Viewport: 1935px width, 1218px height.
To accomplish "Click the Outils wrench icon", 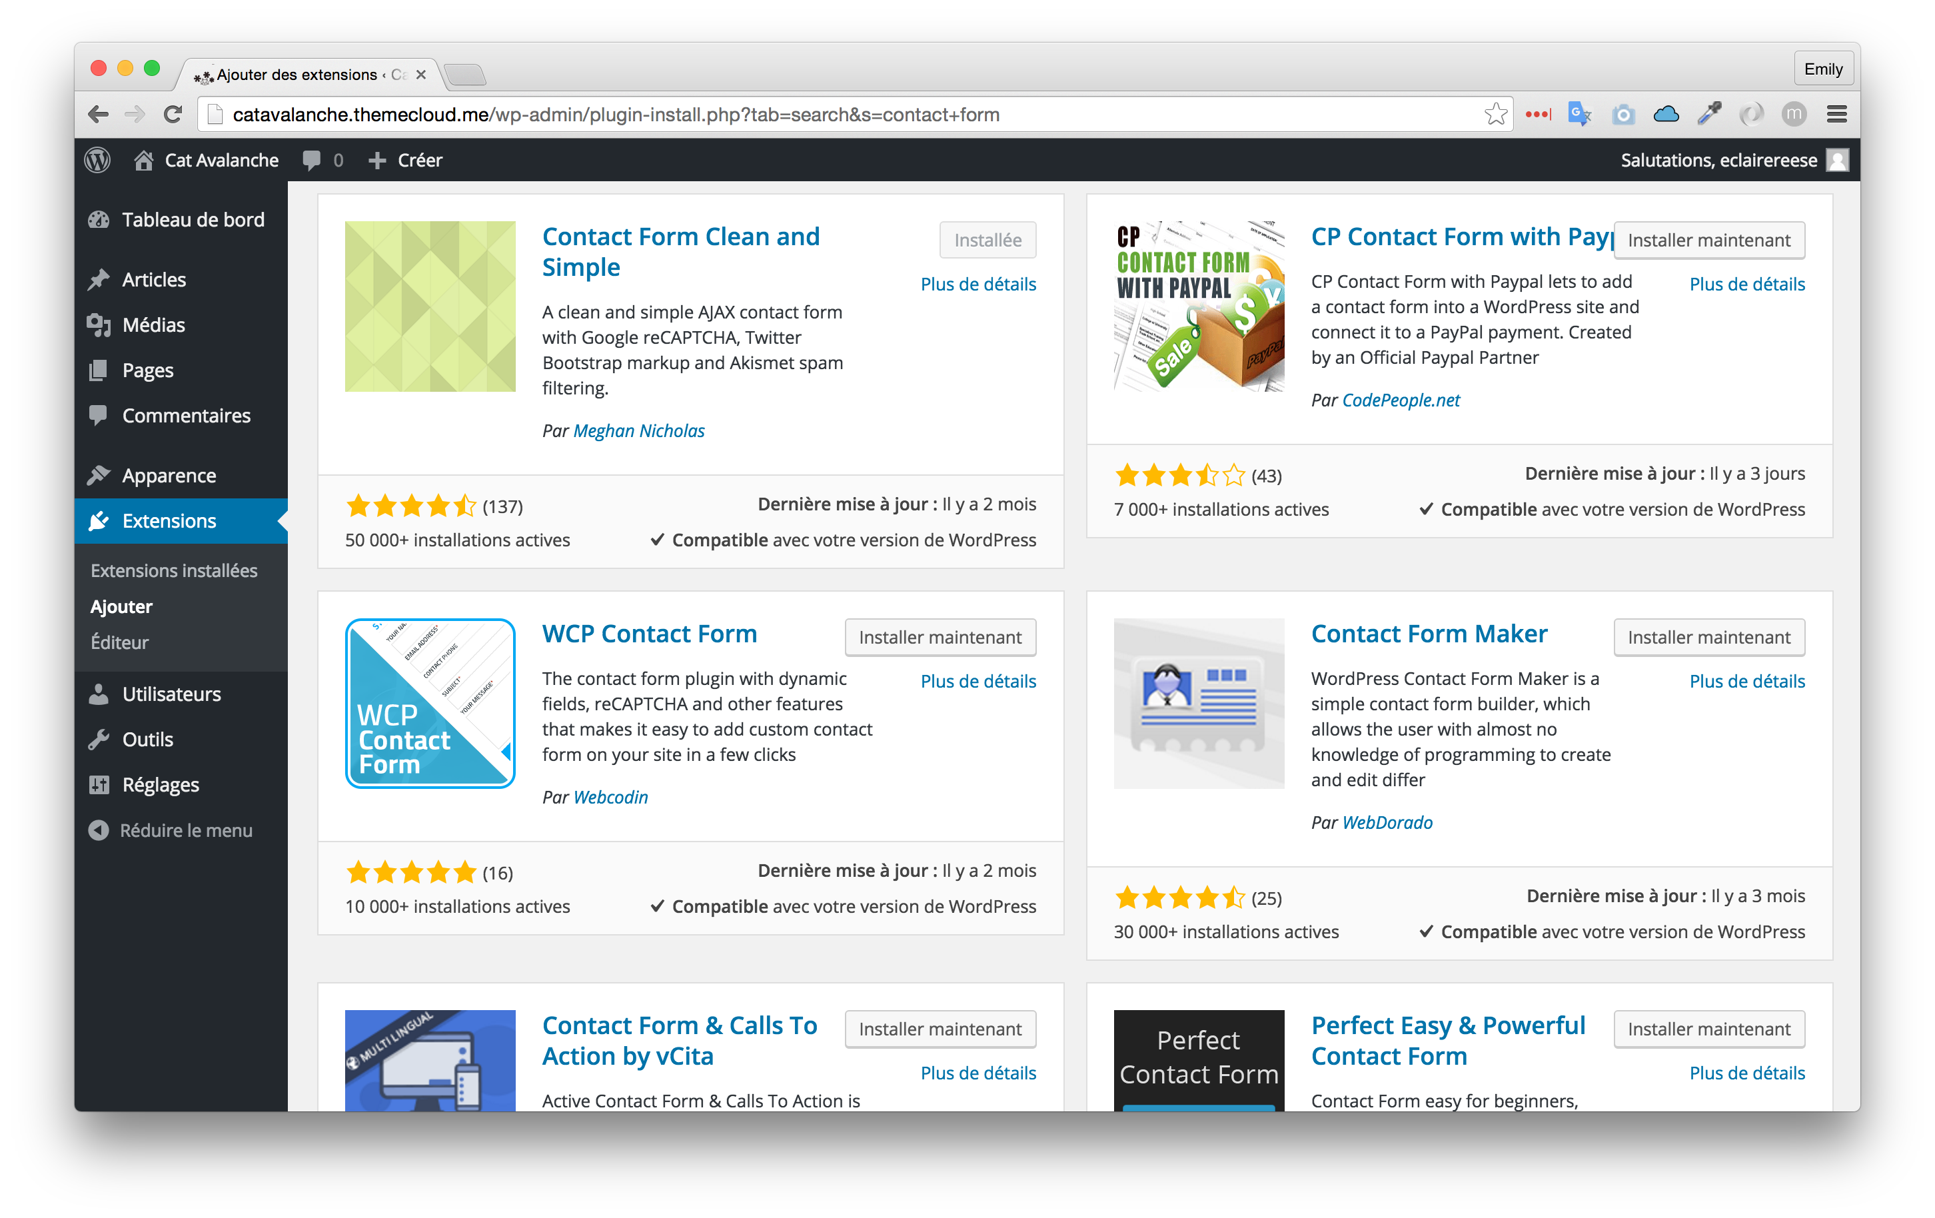I will click(x=99, y=739).
